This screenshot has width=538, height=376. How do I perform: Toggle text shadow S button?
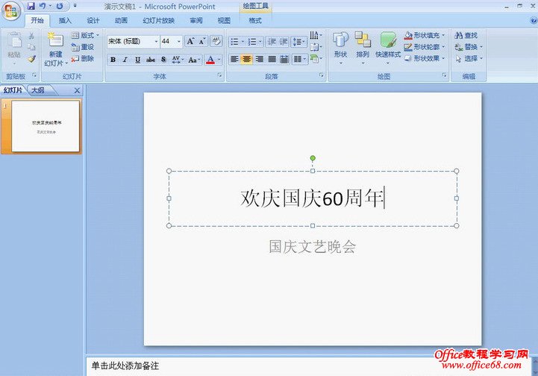163,60
